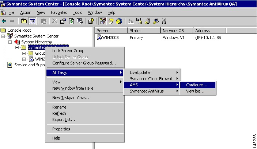Select the Console Root tree label
The width and height of the screenshot is (257, 149).
tap(19, 30)
